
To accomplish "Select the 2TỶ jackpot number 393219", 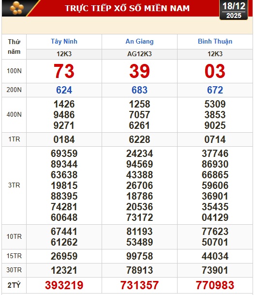I will 64,285.
